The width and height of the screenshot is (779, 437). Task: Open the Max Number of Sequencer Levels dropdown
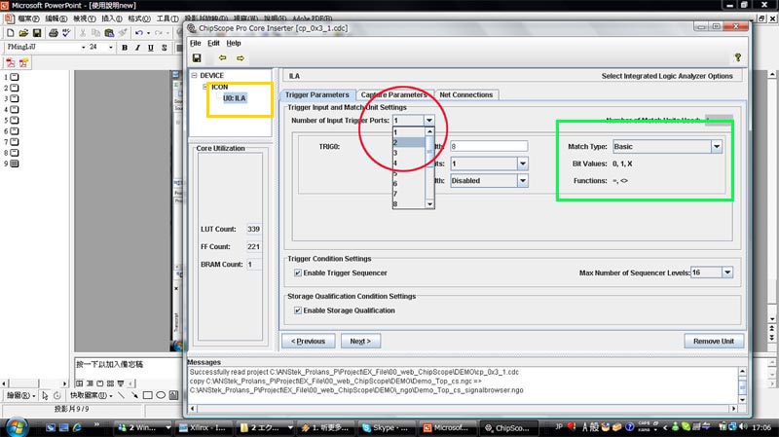pyautogui.click(x=727, y=273)
